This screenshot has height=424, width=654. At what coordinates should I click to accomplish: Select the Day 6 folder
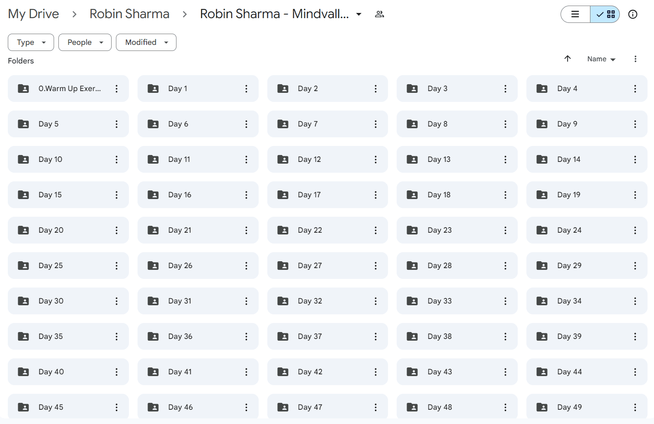[198, 124]
